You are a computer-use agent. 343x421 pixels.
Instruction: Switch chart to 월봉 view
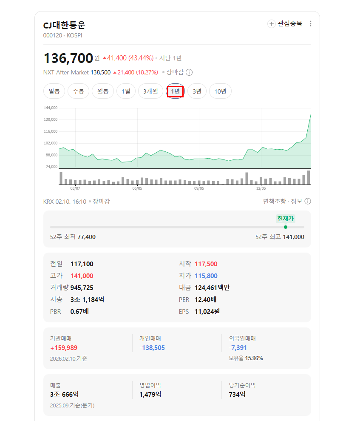coord(103,91)
